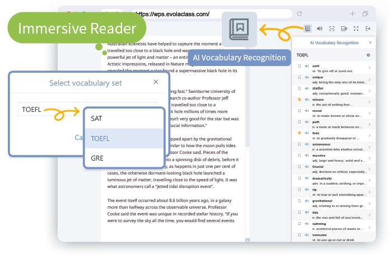The height and width of the screenshot is (259, 392).
Task: Play pronunciation for the word 'massive'
Action: pos(306,156)
